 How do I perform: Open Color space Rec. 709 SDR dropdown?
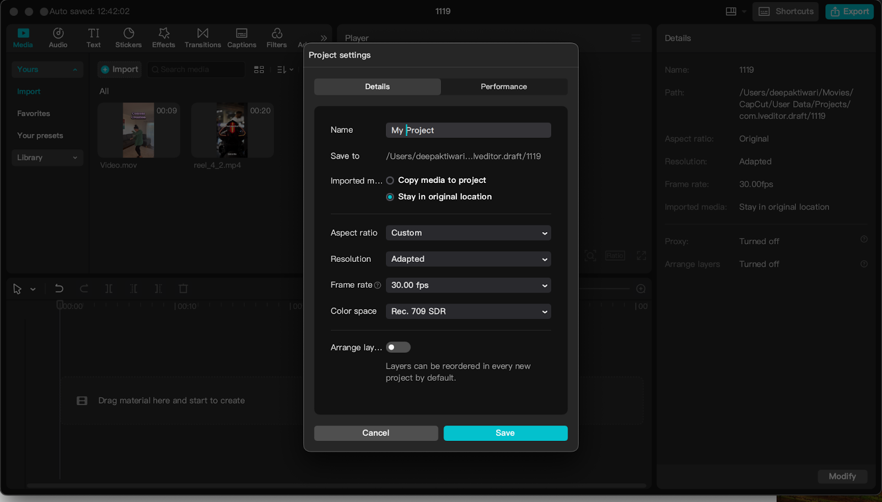click(468, 311)
